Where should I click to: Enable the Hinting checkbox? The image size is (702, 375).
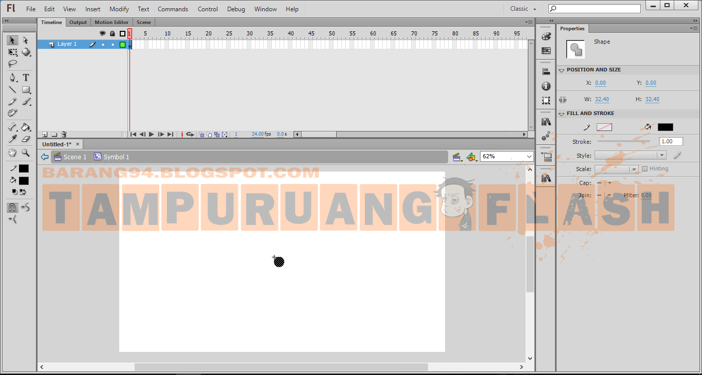644,168
